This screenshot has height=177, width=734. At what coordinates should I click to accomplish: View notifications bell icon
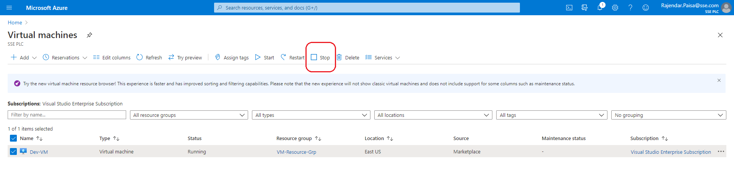point(600,7)
